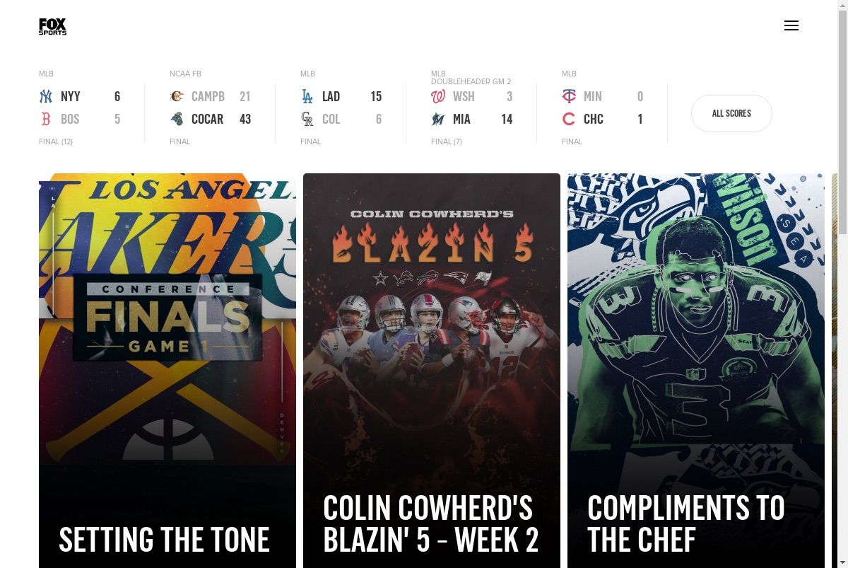Open the Compliments to the Chef article
Screen dimensions: 848x568
click(x=686, y=523)
